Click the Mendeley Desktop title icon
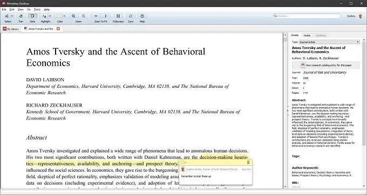 (3, 4)
